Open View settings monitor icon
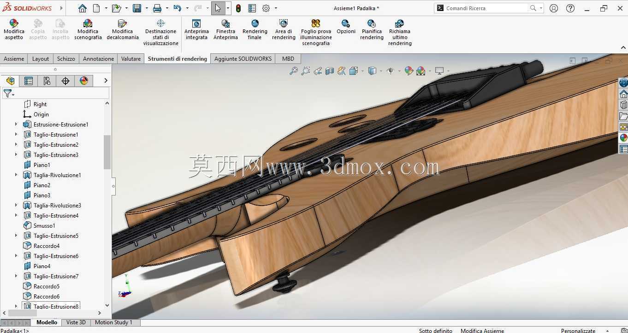628x333 pixels. pyautogui.click(x=439, y=71)
